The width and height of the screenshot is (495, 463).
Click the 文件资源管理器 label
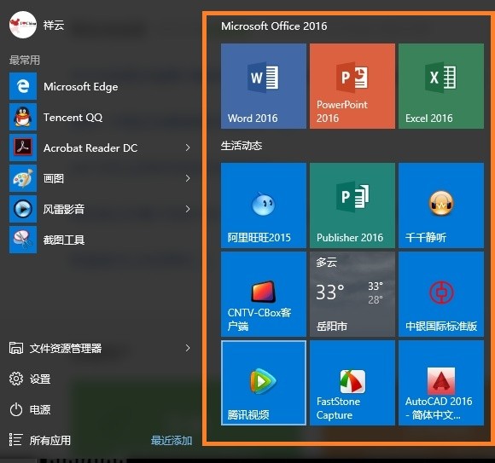[66, 348]
